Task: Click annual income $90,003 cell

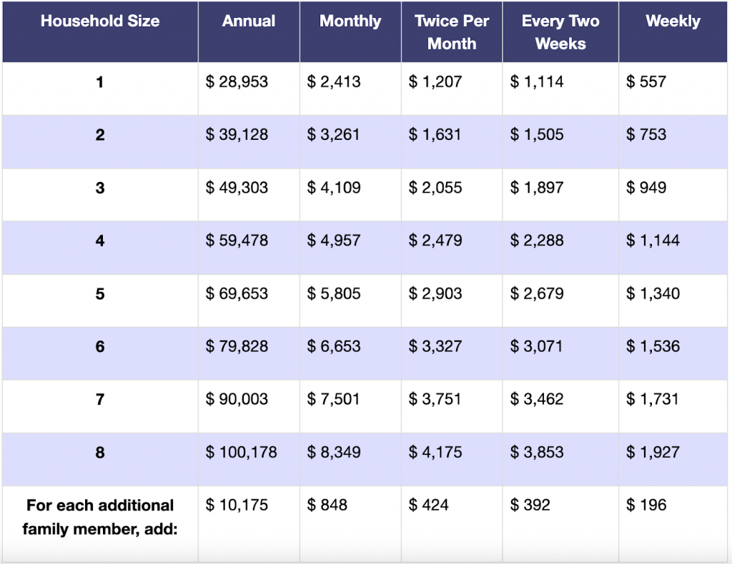Action: (237, 399)
